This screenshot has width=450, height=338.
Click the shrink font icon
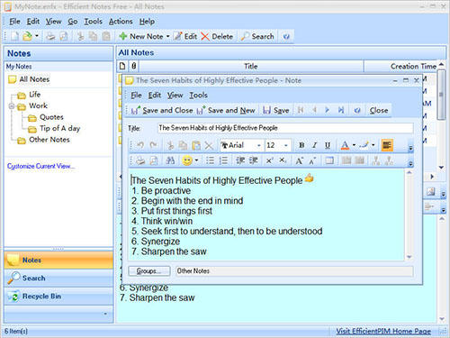click(x=312, y=160)
